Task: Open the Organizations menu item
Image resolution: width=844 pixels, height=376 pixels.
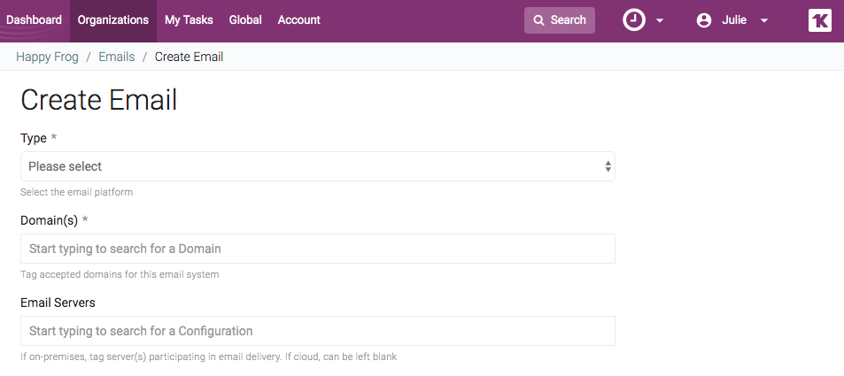Action: (x=113, y=20)
